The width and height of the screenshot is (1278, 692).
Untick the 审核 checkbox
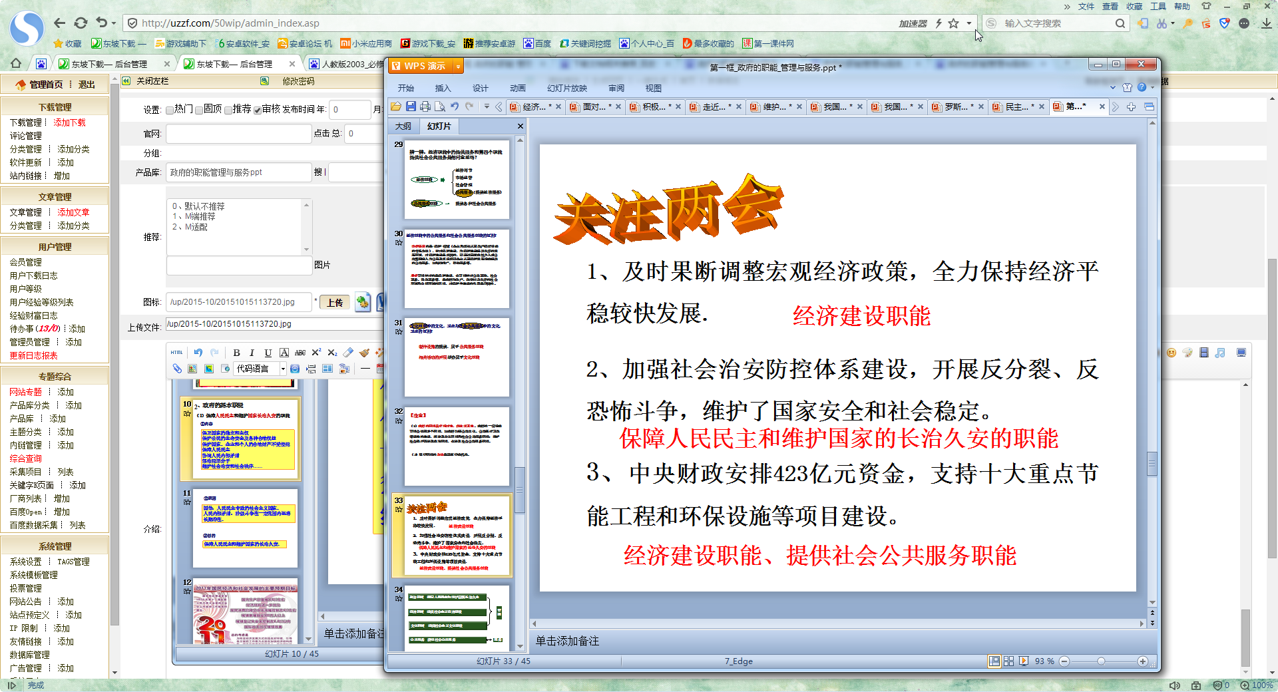coord(258,110)
